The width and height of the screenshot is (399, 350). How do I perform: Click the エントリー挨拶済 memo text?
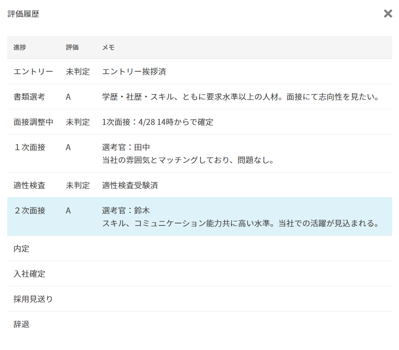pos(134,72)
